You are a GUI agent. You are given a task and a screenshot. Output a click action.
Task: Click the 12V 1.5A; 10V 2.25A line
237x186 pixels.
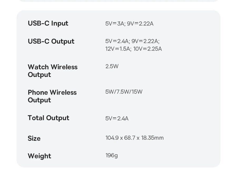134,49
